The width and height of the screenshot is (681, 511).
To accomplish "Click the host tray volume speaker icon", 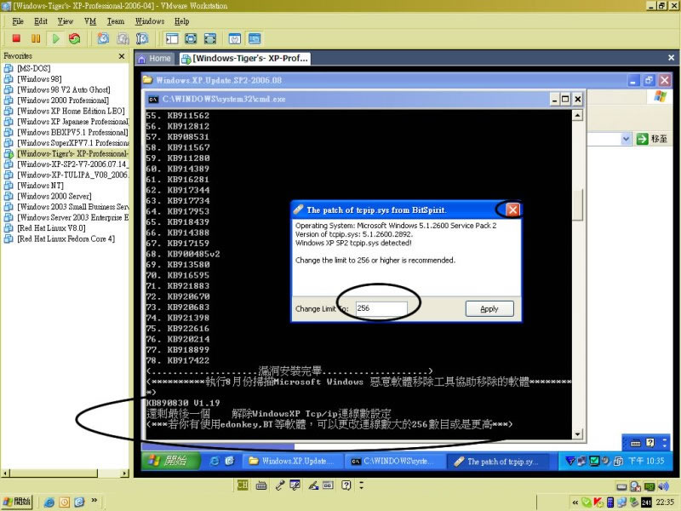I will click(663, 486).
